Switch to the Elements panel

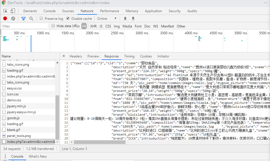(30, 11)
